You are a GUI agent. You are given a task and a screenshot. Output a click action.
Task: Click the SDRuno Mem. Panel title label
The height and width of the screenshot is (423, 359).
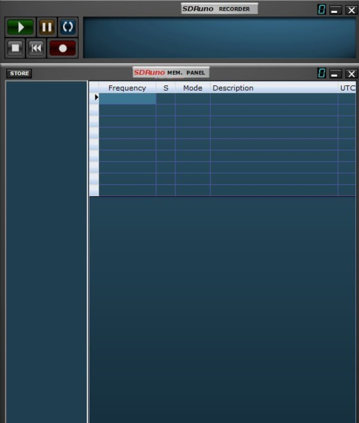pos(171,72)
